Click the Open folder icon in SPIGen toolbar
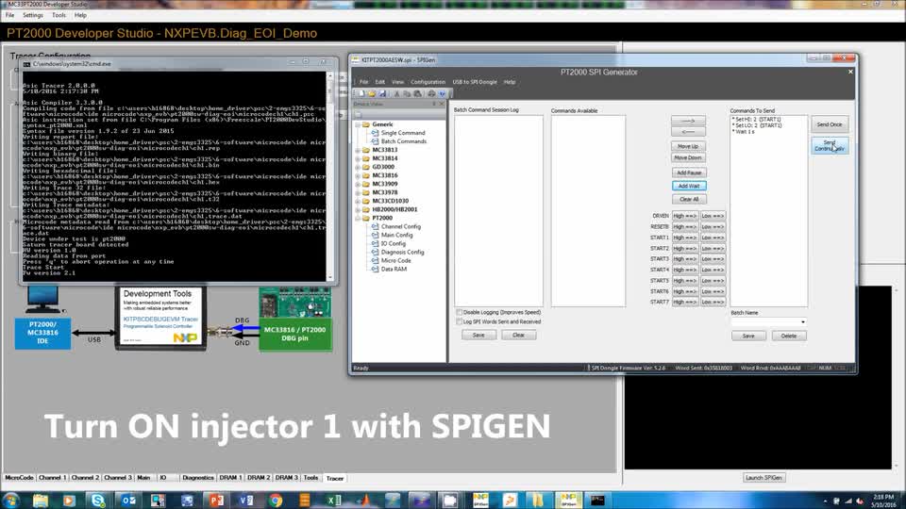The image size is (906, 509). coord(372,93)
